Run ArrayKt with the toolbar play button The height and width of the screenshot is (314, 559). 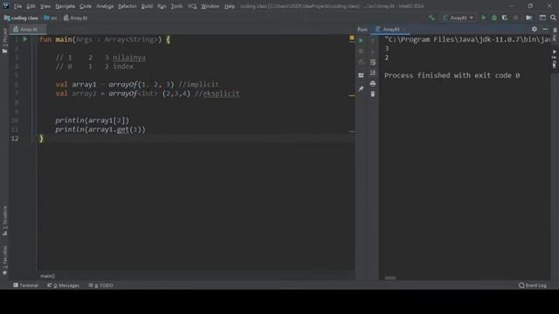click(x=483, y=17)
